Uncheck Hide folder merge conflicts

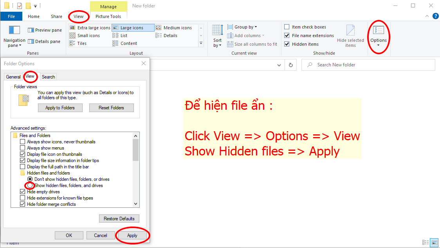pyautogui.click(x=23, y=204)
